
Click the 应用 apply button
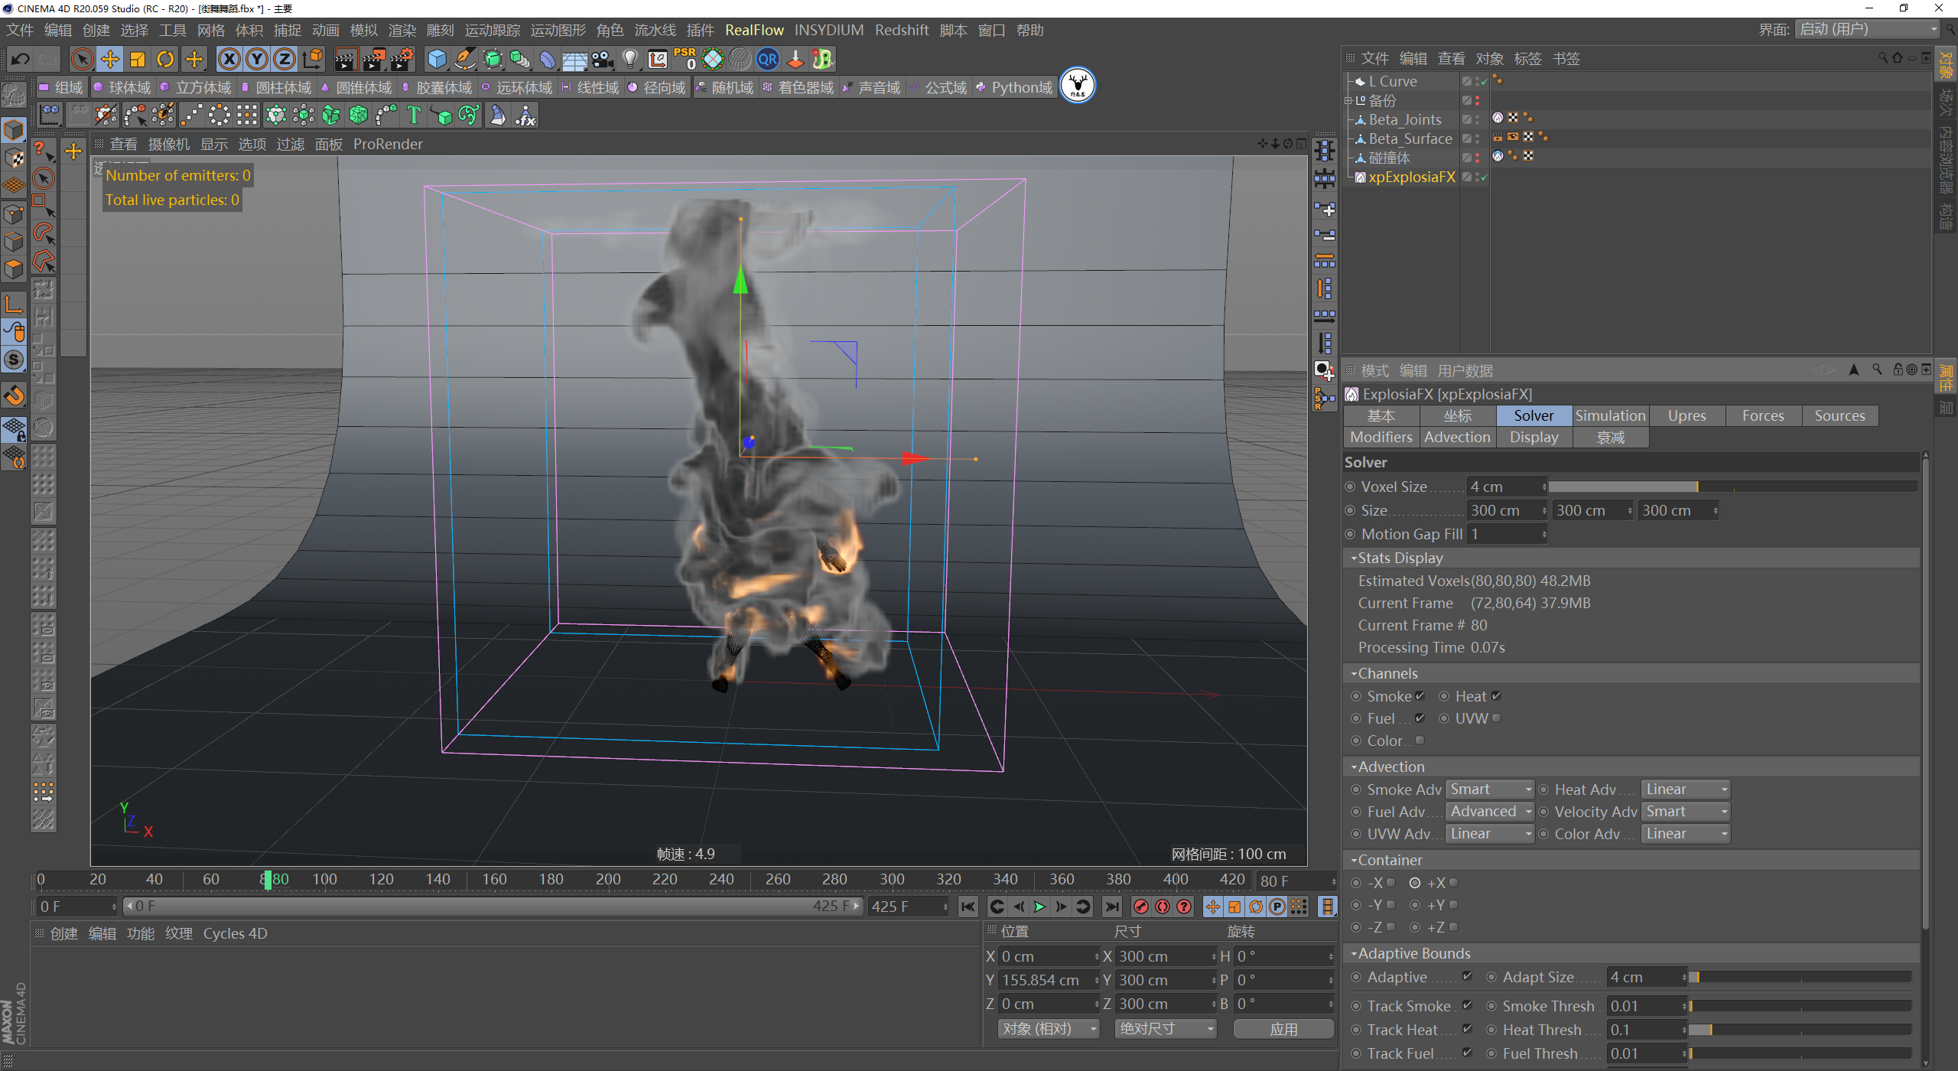[1283, 1029]
